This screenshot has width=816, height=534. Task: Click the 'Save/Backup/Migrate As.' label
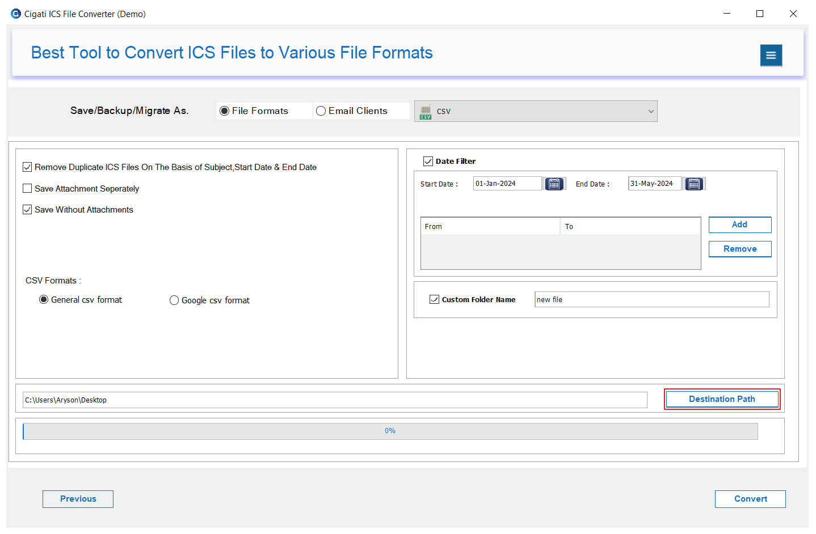(x=129, y=111)
